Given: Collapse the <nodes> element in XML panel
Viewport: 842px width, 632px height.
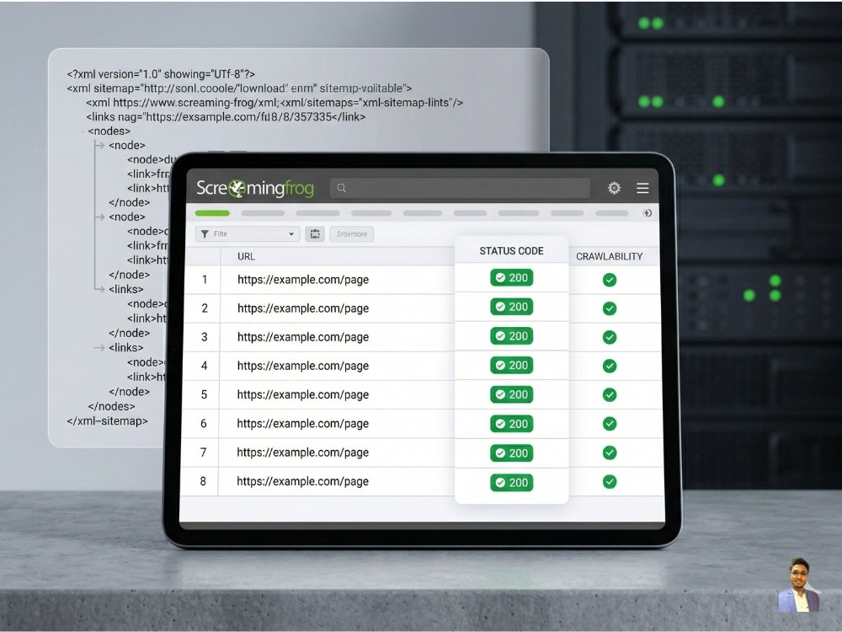Looking at the screenshot, I should click(109, 131).
